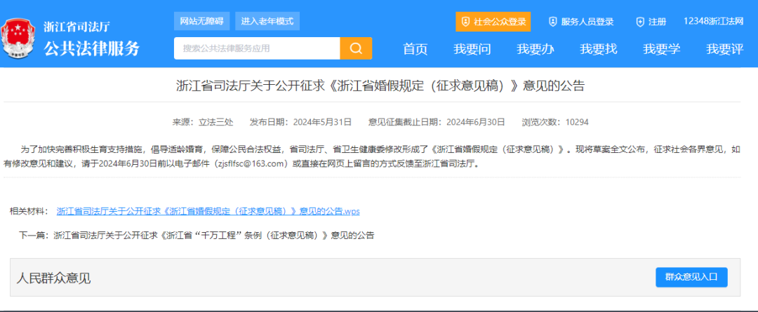Go to 我要找 navigation section

[598, 49]
